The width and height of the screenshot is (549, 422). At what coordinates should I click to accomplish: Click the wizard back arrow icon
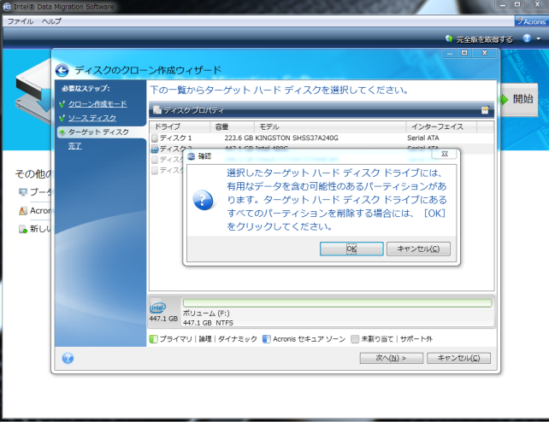point(62,70)
